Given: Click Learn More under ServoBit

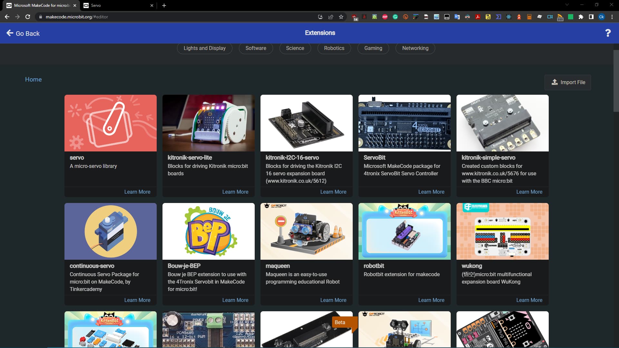Looking at the screenshot, I should 431,192.
